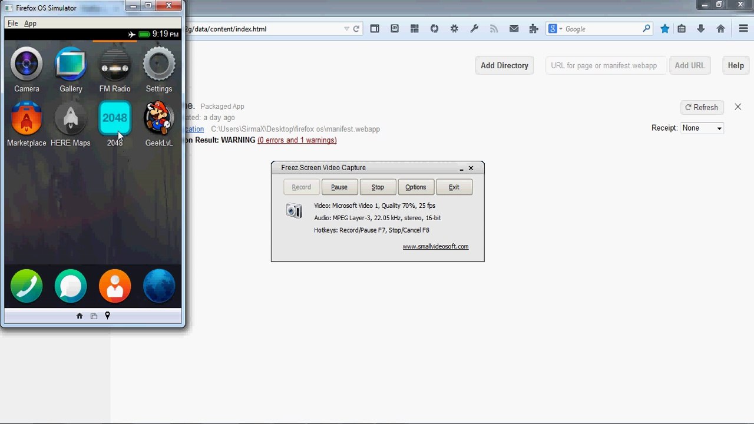Open the puzzle-piece add-ons icon

pos(534,29)
